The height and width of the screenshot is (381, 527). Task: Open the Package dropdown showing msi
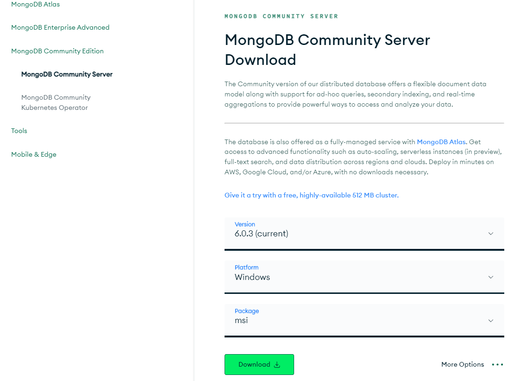364,320
